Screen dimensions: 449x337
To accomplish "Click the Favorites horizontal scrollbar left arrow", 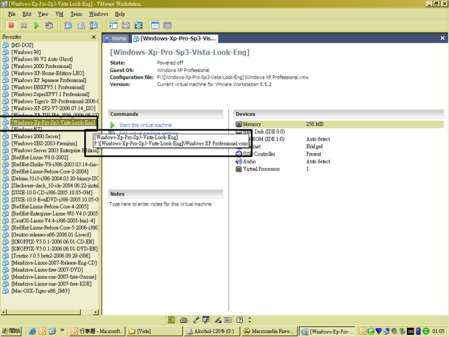I will 4,312.
